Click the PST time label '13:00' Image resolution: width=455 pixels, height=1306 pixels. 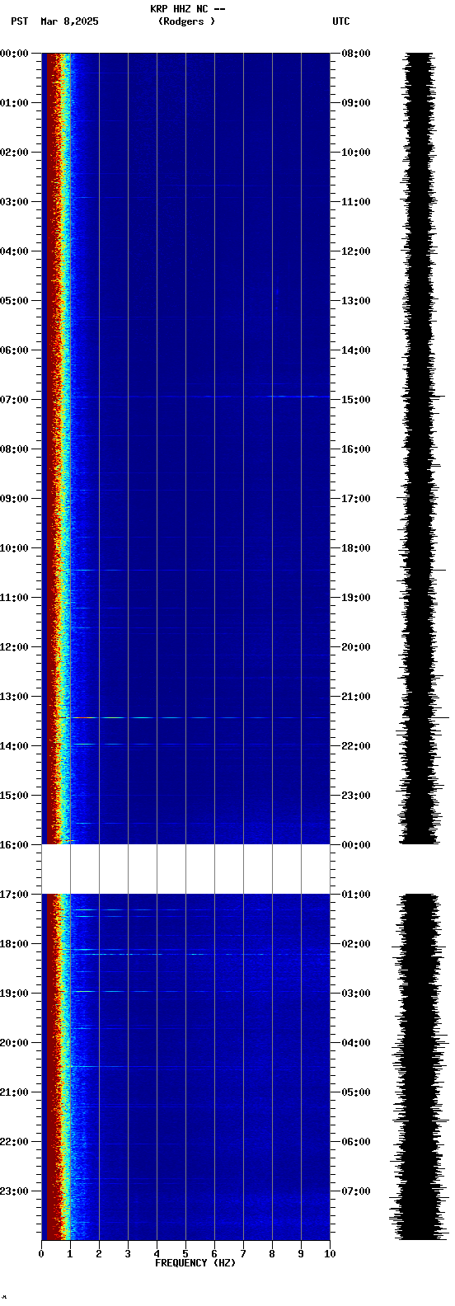[15, 697]
